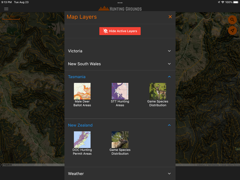Open the hamburger menu

pyautogui.click(x=6, y=9)
